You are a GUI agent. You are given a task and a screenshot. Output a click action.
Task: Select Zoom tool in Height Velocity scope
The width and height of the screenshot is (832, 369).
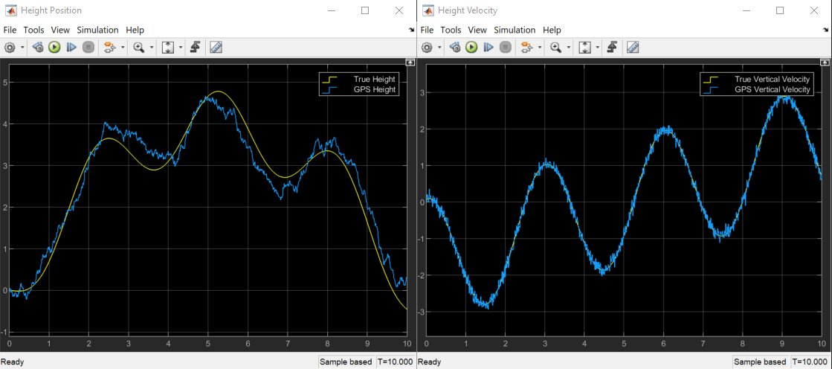coord(555,47)
